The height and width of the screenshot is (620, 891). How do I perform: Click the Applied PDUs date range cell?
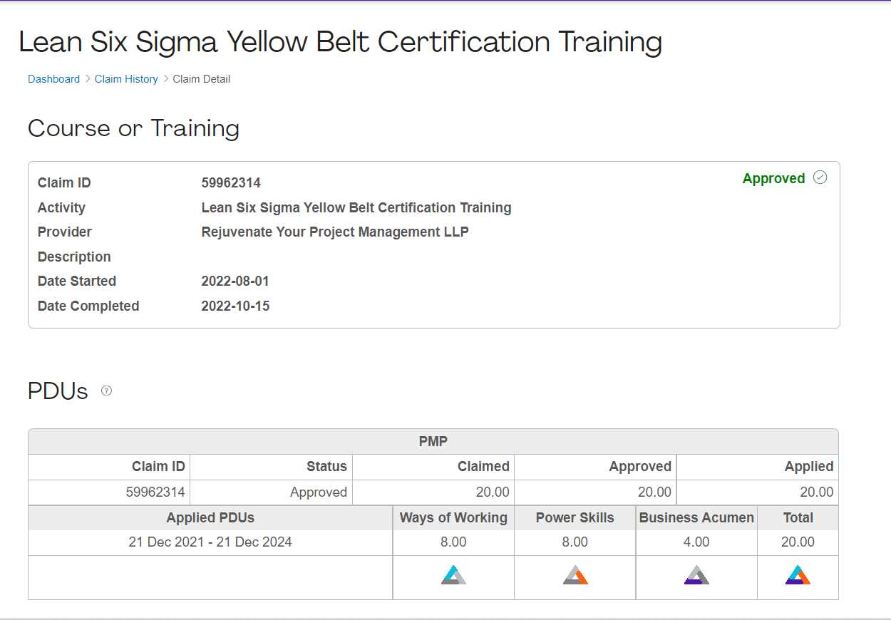coord(210,542)
